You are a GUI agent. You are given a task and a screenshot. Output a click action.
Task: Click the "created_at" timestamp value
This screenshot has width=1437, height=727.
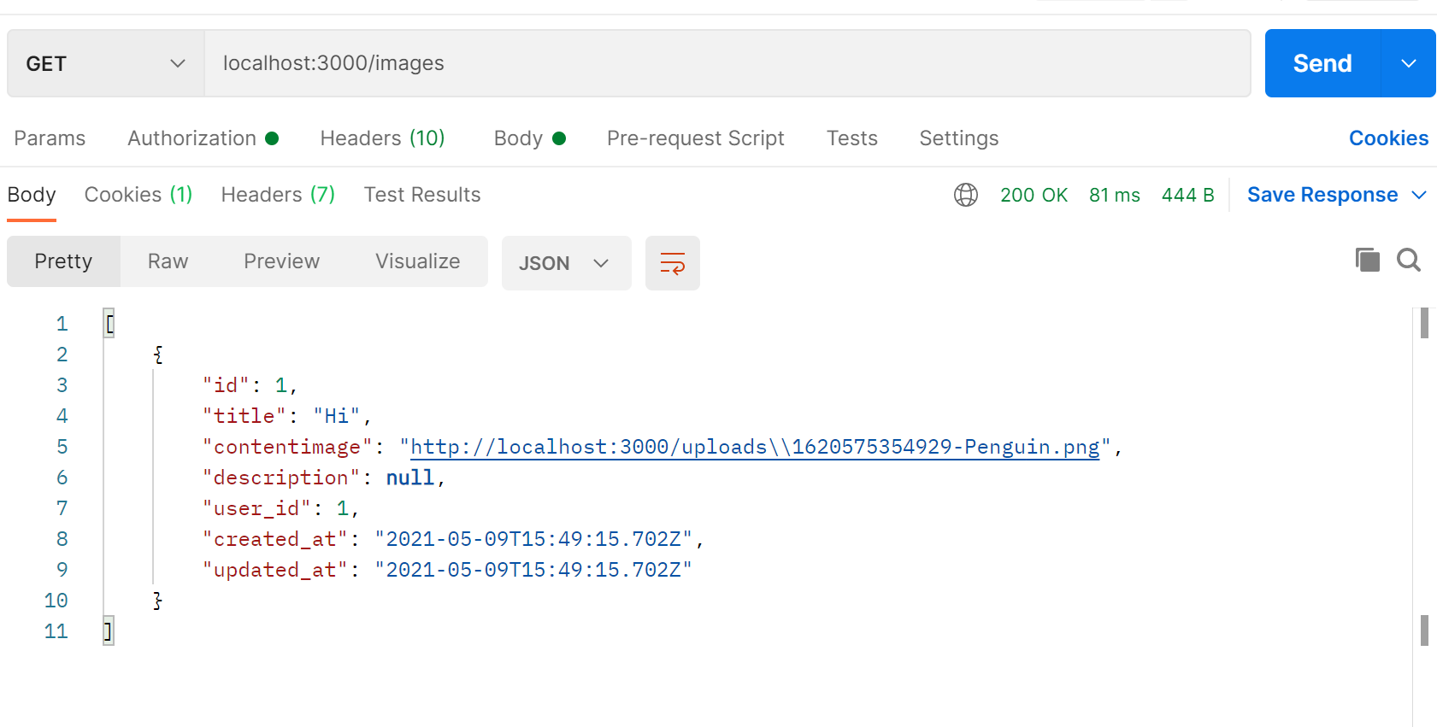pyautogui.click(x=533, y=539)
